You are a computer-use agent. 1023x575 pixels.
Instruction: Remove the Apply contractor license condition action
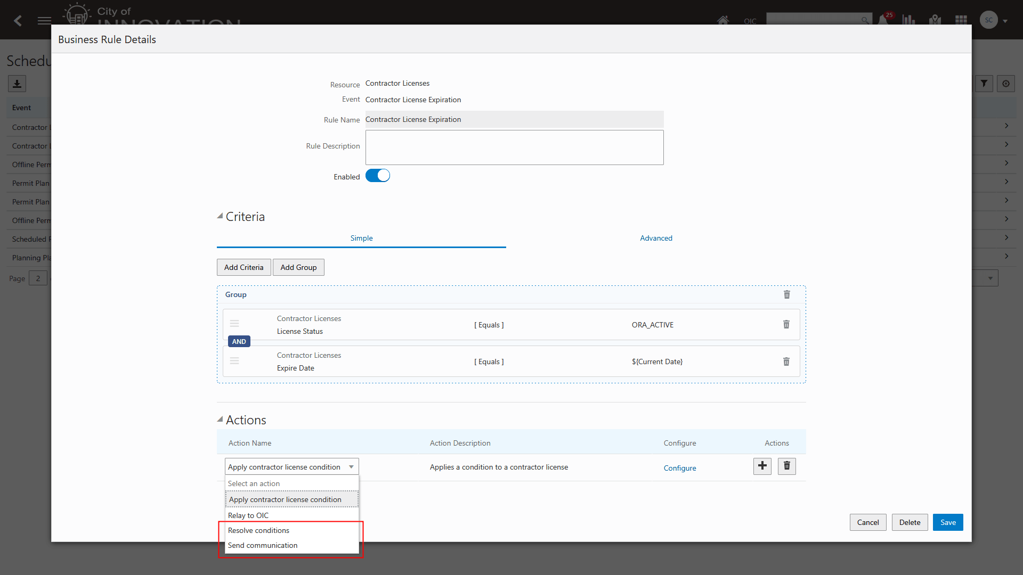click(x=786, y=466)
